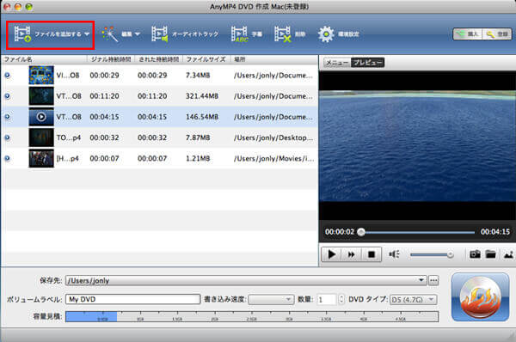Open the Subtitle (字幕) ABC tool
Screen dimensions: 516x342
(x=246, y=34)
